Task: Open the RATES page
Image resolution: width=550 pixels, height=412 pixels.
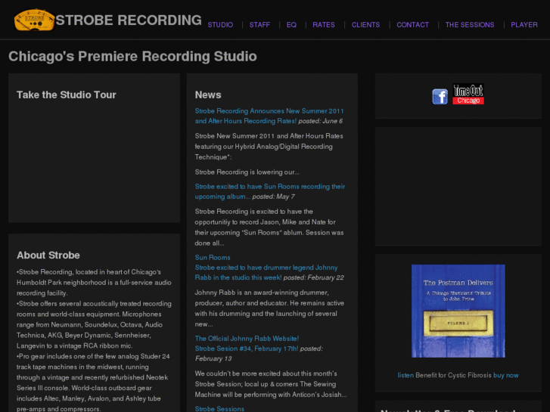Action: pyautogui.click(x=323, y=25)
